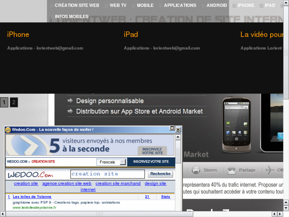
Task: Open the orange iPad heading link
Action: coord(131,35)
